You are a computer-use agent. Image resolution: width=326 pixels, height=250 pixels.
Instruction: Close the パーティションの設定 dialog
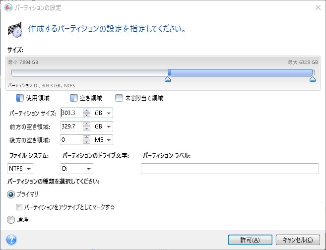[x=318, y=8]
